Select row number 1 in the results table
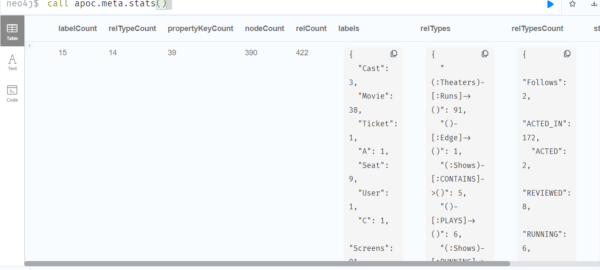The width and height of the screenshot is (600, 270). click(x=29, y=45)
